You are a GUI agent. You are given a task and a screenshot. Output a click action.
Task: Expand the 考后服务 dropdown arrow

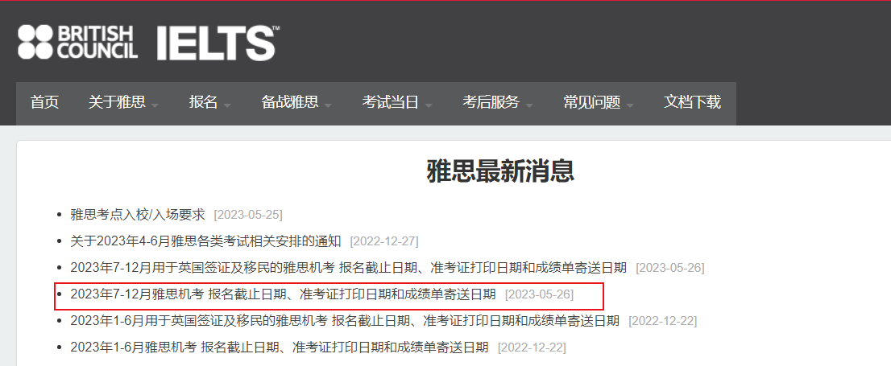pos(529,106)
